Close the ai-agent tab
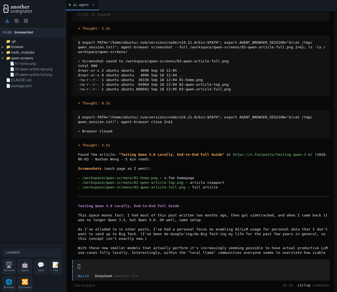The width and height of the screenshot is (337, 292). (93, 5)
